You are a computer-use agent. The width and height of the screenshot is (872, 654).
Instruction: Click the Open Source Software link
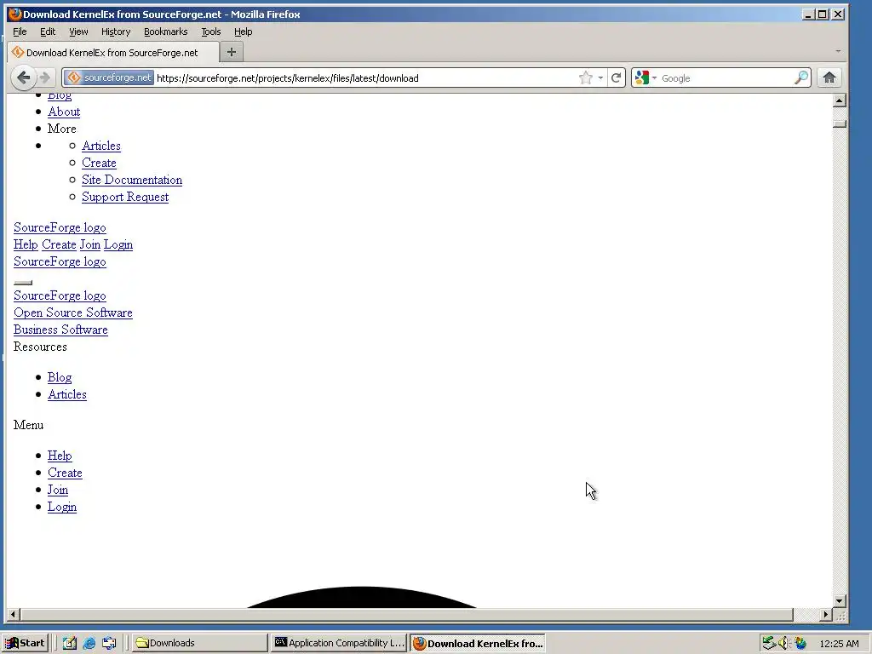[73, 313]
